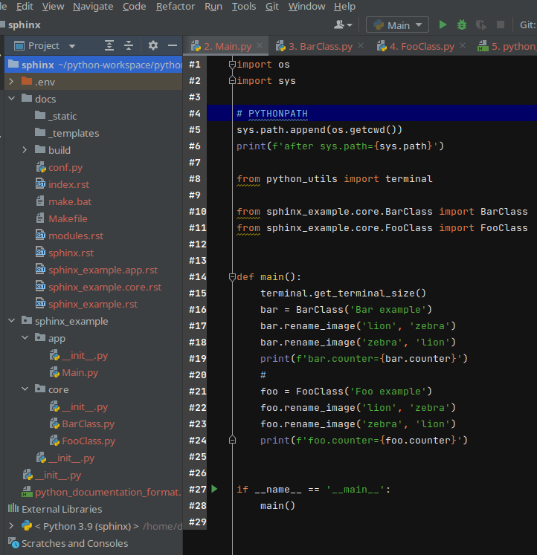Click Scratches and Consoles icon
The height and width of the screenshot is (555, 537).
point(13,542)
